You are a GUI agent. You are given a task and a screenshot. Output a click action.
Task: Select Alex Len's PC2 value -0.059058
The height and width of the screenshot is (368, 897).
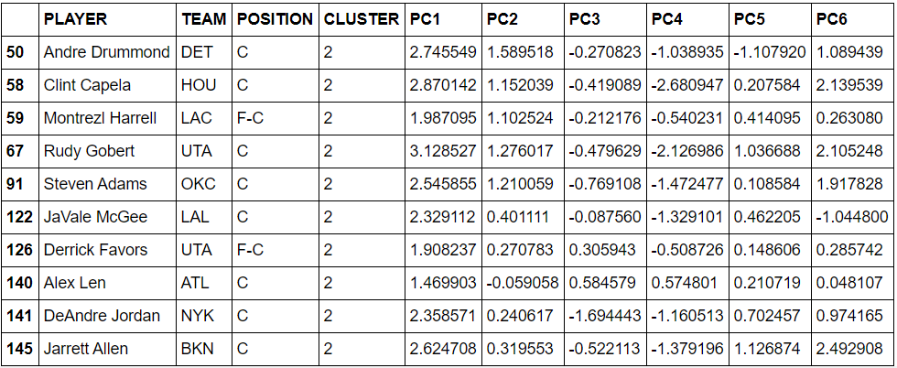[523, 283]
